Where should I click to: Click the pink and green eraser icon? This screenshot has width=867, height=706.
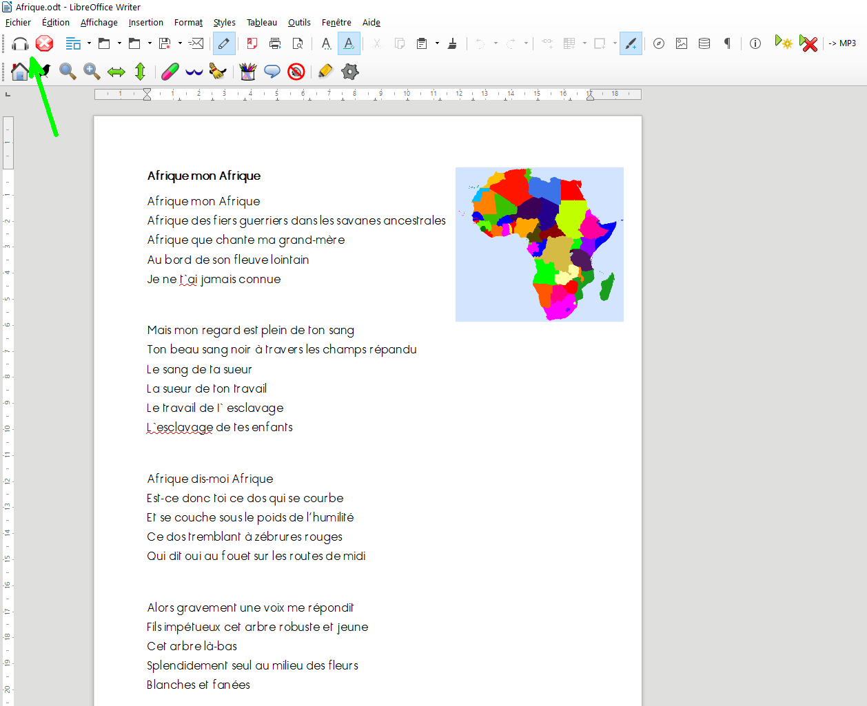coord(170,71)
